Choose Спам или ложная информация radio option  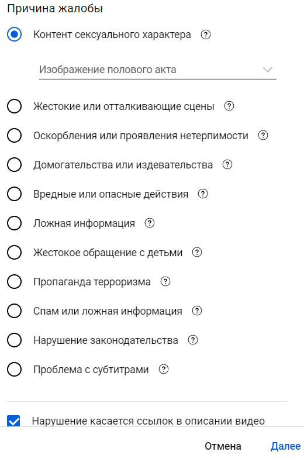point(15,311)
